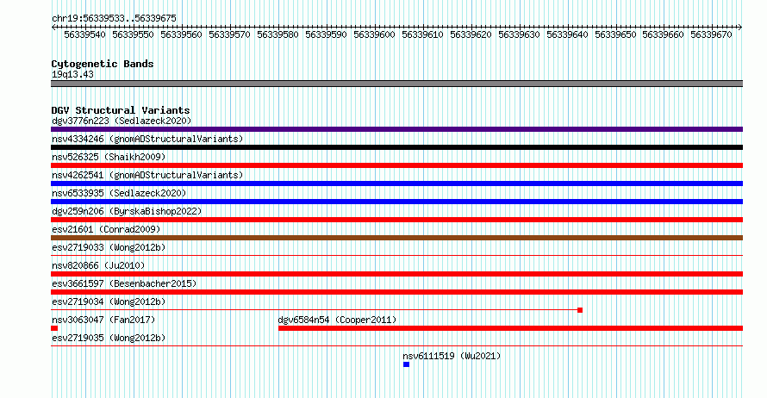
Task: Click ruler position 56339650
Action: (x=616, y=34)
